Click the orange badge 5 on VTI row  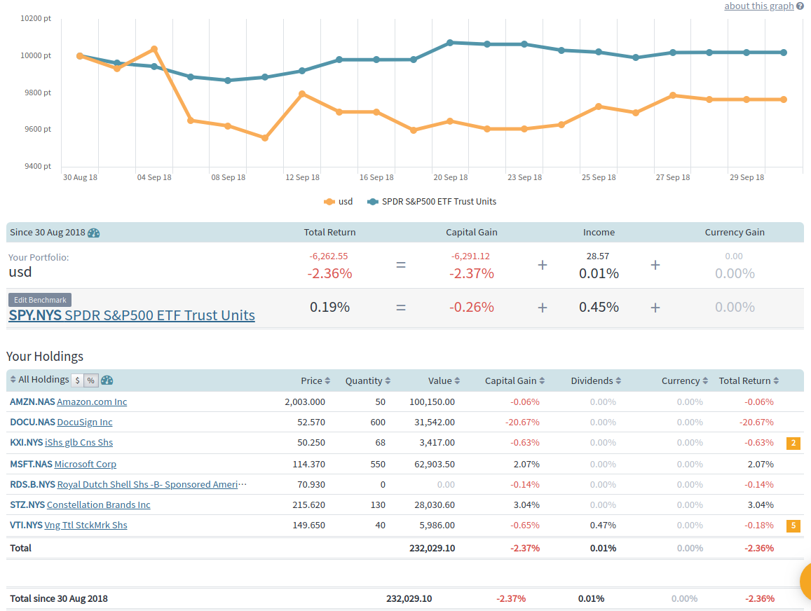pyautogui.click(x=793, y=526)
